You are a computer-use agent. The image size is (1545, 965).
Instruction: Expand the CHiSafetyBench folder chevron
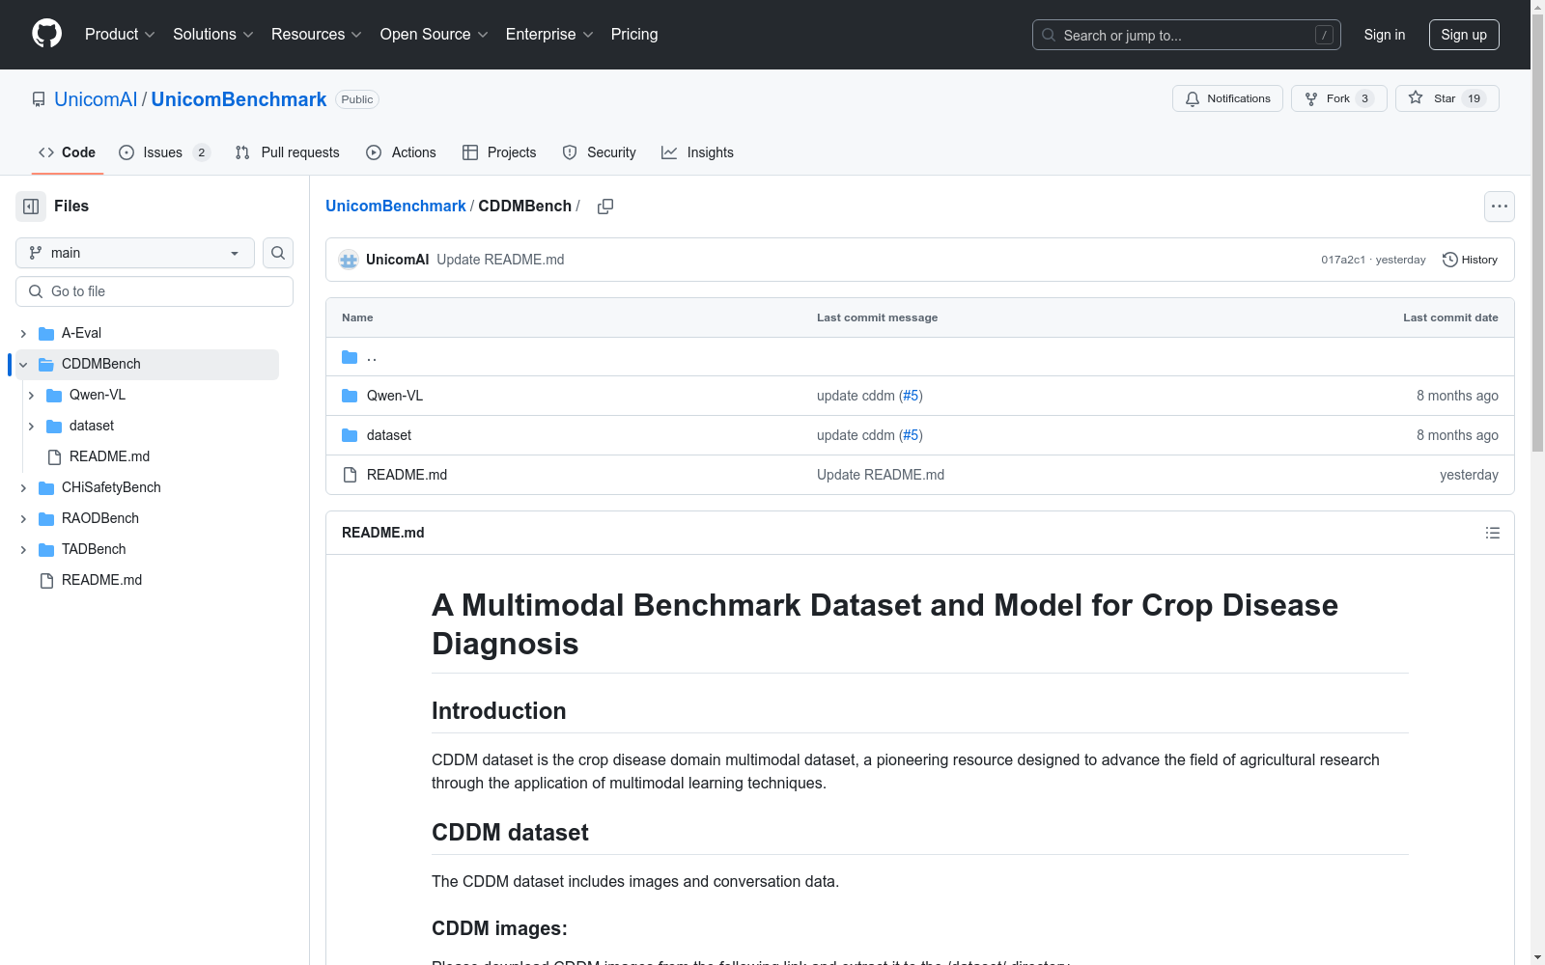(23, 488)
